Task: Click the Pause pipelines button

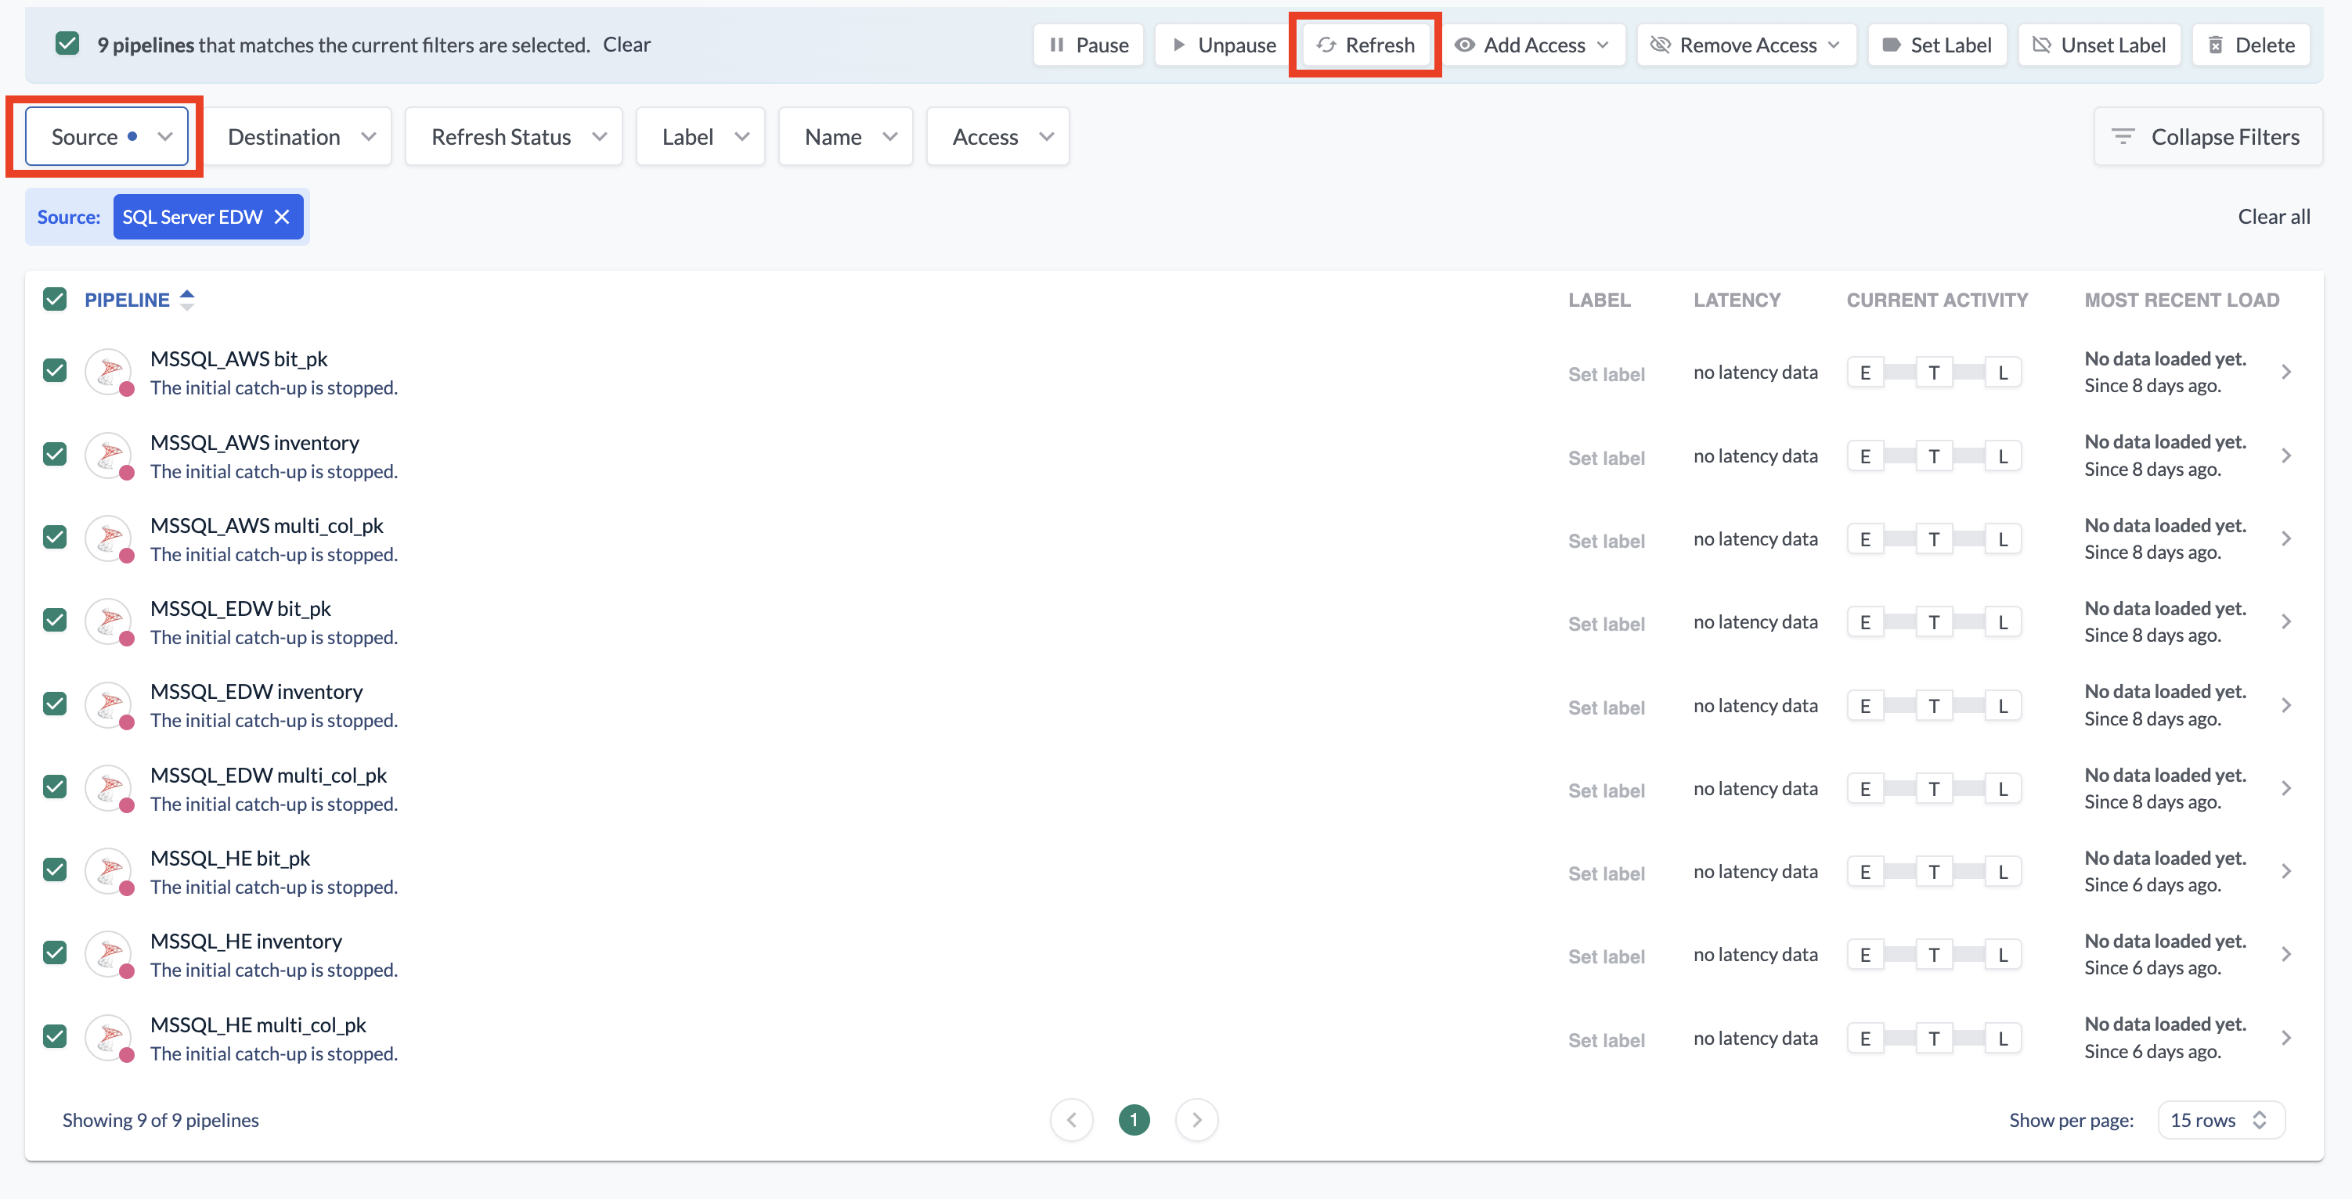Action: pyautogui.click(x=1088, y=45)
